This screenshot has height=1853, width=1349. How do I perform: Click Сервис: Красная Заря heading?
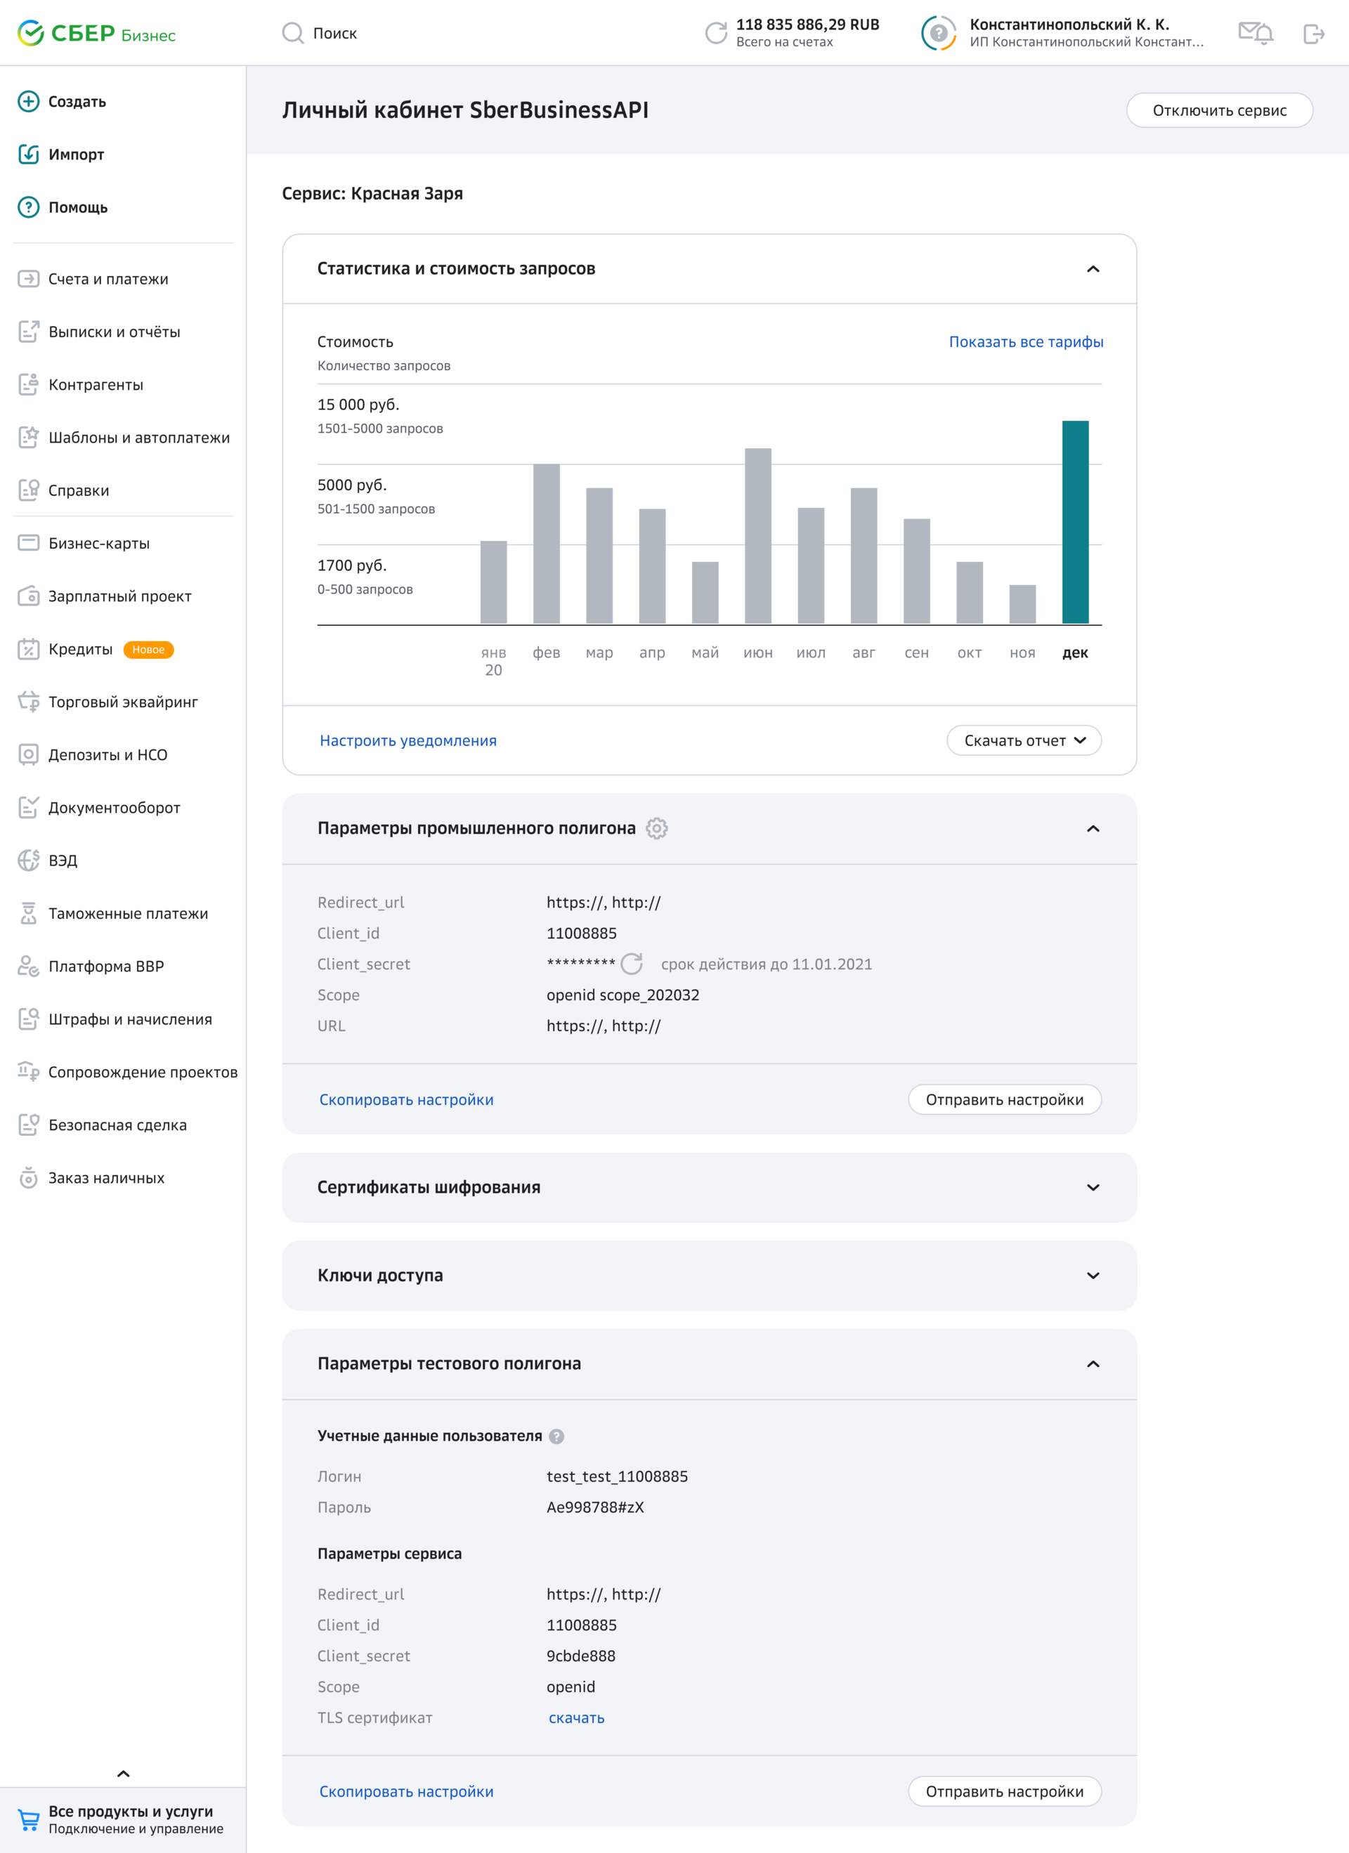coord(372,194)
